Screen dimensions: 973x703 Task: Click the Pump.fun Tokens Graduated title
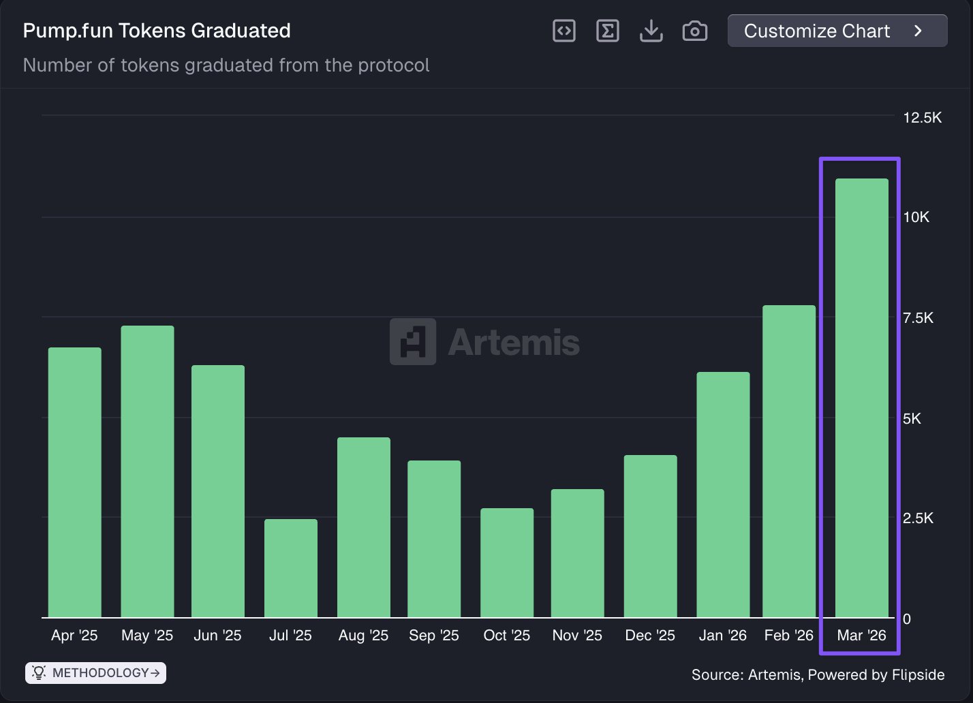click(x=157, y=31)
